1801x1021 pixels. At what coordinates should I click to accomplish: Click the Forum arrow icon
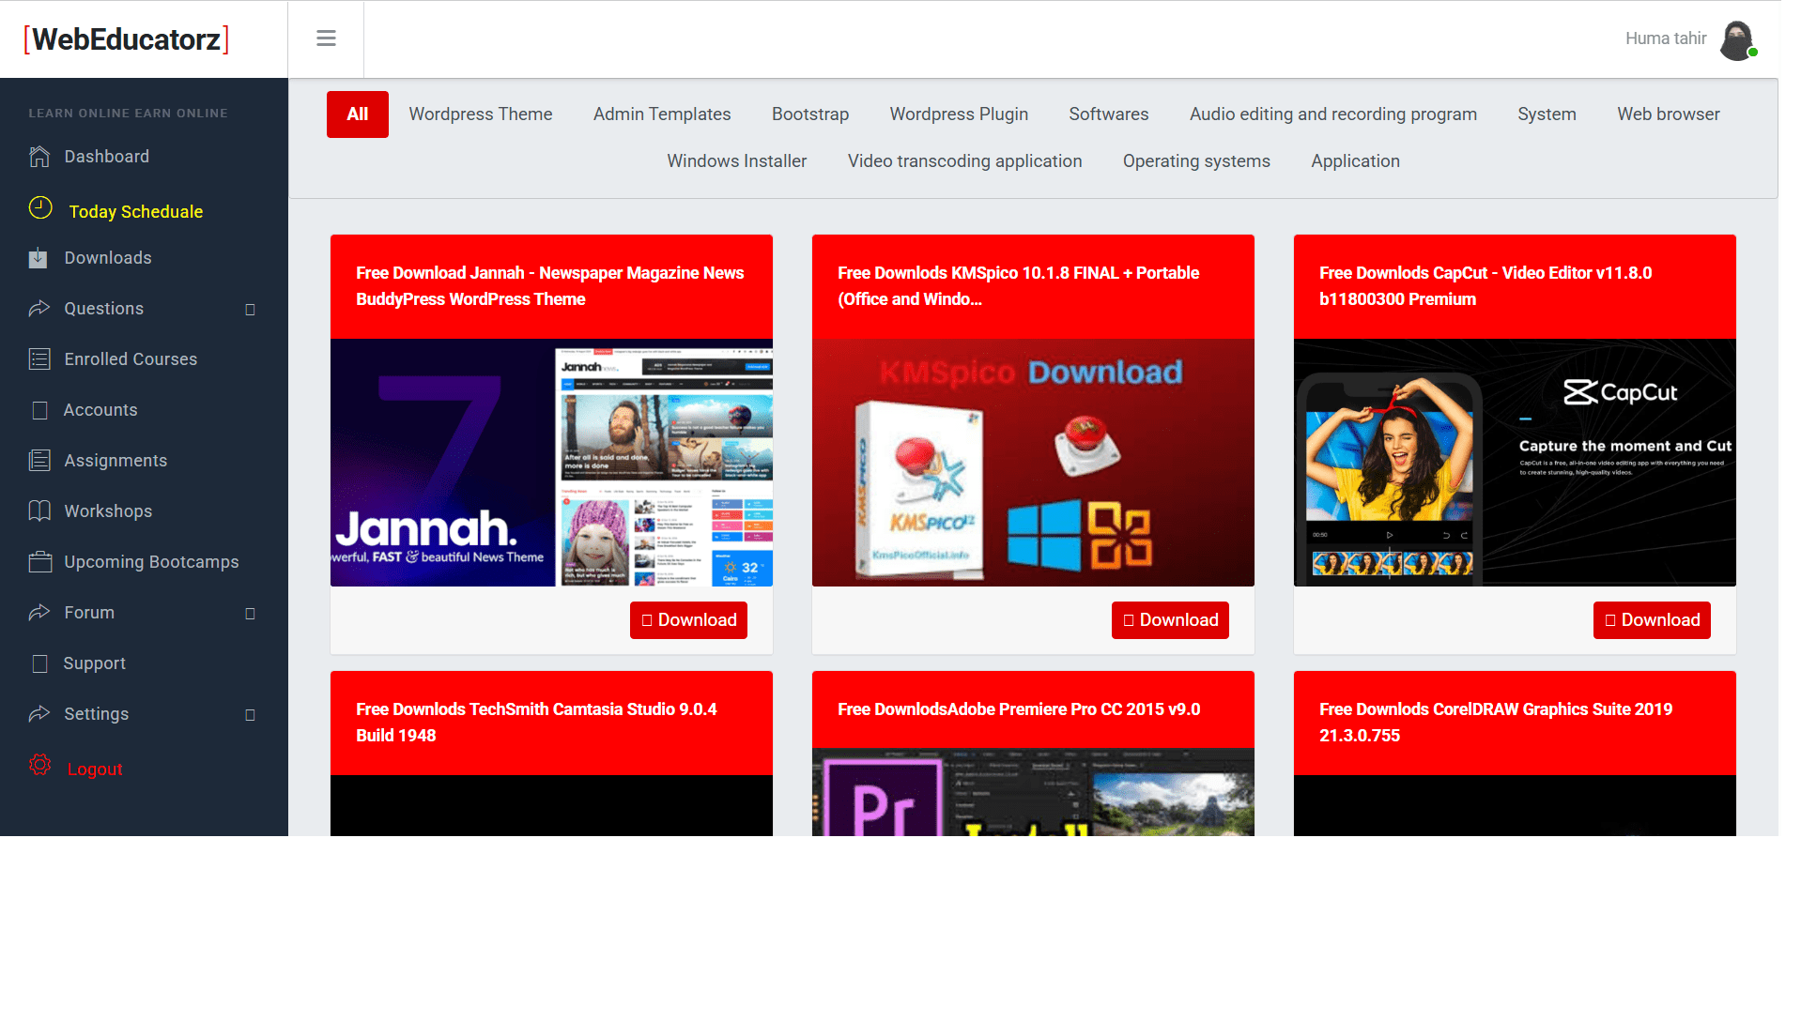coord(39,613)
